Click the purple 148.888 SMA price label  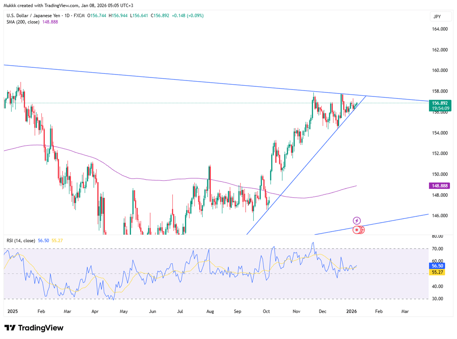[440, 186]
